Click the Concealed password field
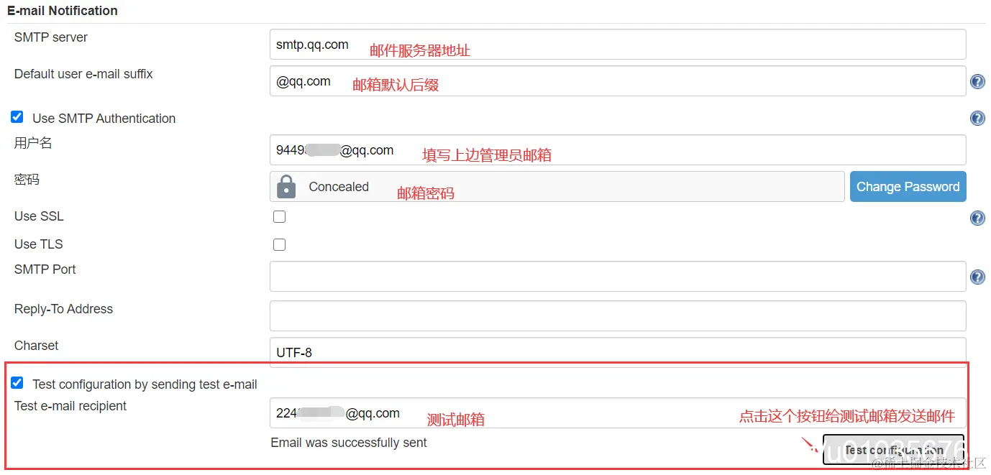This screenshot has height=475, width=991. pyautogui.click(x=557, y=186)
